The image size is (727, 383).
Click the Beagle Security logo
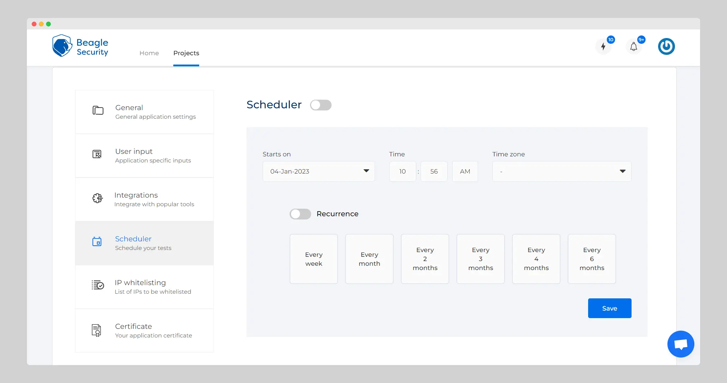80,46
